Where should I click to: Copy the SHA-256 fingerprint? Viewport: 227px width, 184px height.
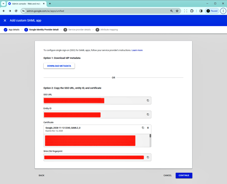point(148,157)
